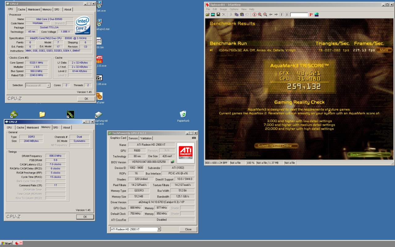Image resolution: width=395 pixels, height=247 pixels.
Task: Click the DRAM Frequency 896.0 MHz value
Action: click(x=56, y=156)
